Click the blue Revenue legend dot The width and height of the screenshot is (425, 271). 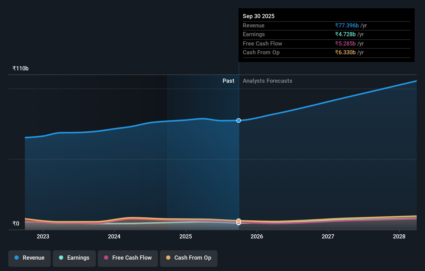[x=16, y=258]
